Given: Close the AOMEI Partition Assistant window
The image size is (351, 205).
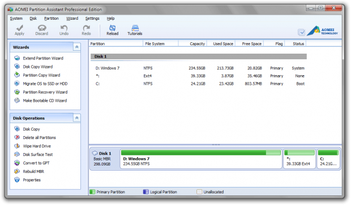Looking at the screenshot, I should pyautogui.click(x=333, y=8).
